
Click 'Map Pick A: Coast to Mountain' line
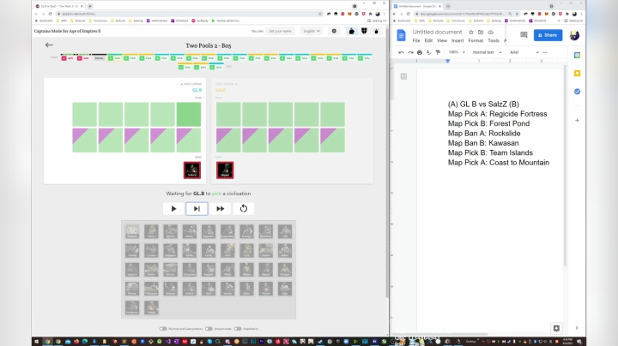tap(498, 163)
